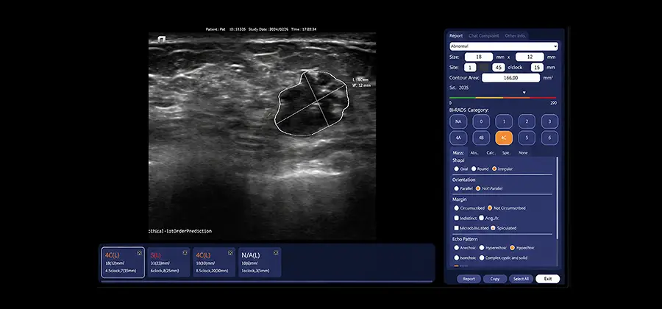Set BI-RADS category to 6

pyautogui.click(x=549, y=138)
